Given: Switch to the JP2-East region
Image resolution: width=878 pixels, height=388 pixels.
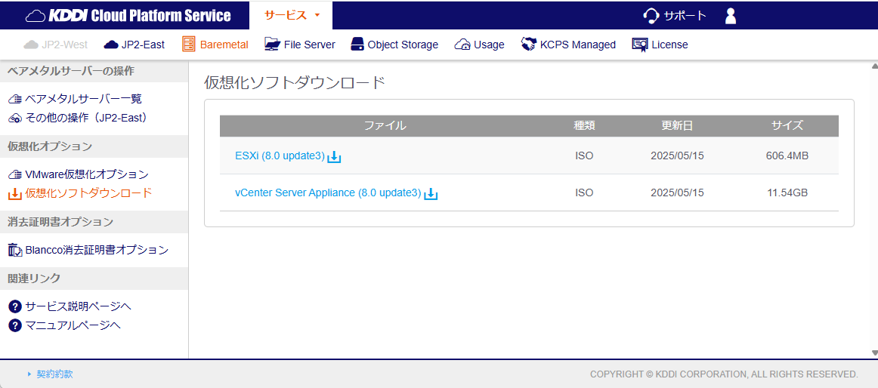Looking at the screenshot, I should coord(134,45).
